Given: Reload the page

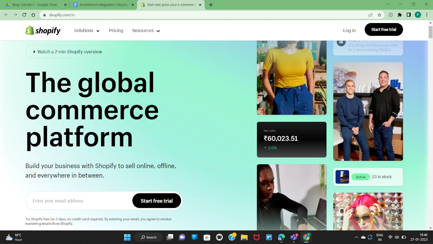Looking at the screenshot, I should coord(24,15).
